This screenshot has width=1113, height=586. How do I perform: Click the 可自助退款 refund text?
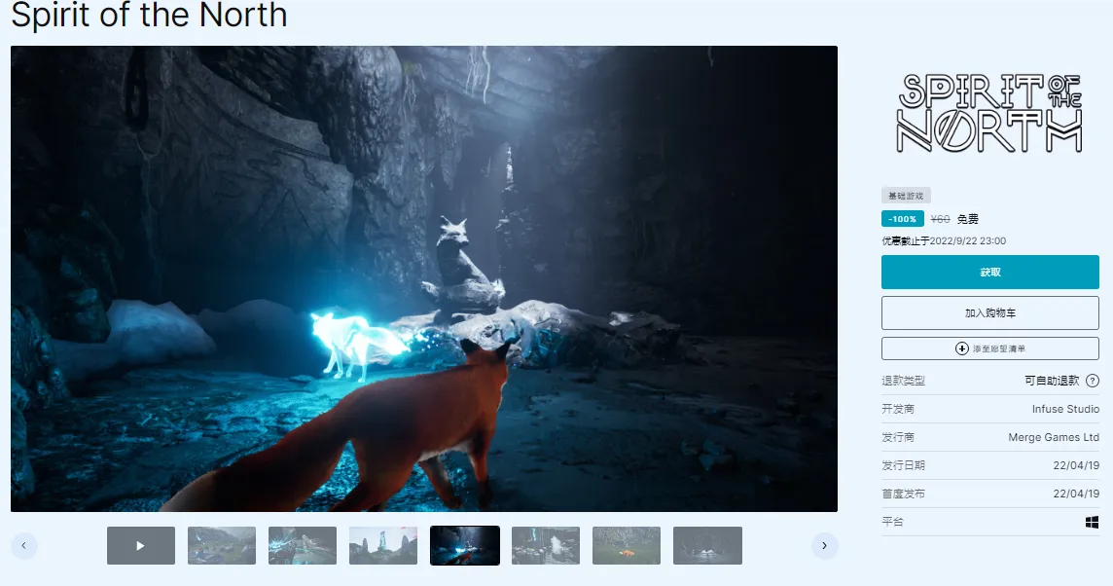coord(1052,381)
